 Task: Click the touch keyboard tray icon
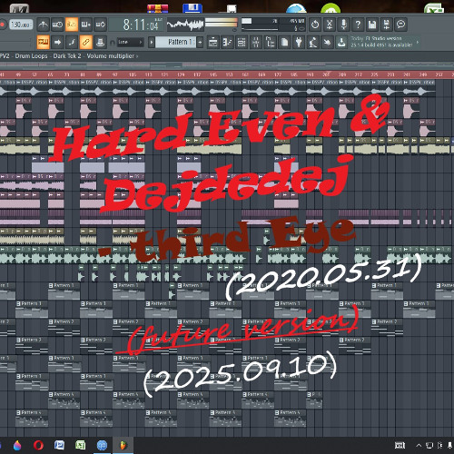(x=400, y=445)
